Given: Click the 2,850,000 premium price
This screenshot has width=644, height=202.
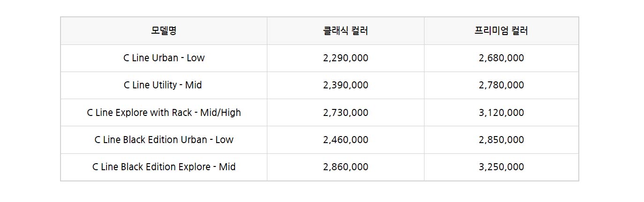Looking at the screenshot, I should pyautogui.click(x=501, y=140).
